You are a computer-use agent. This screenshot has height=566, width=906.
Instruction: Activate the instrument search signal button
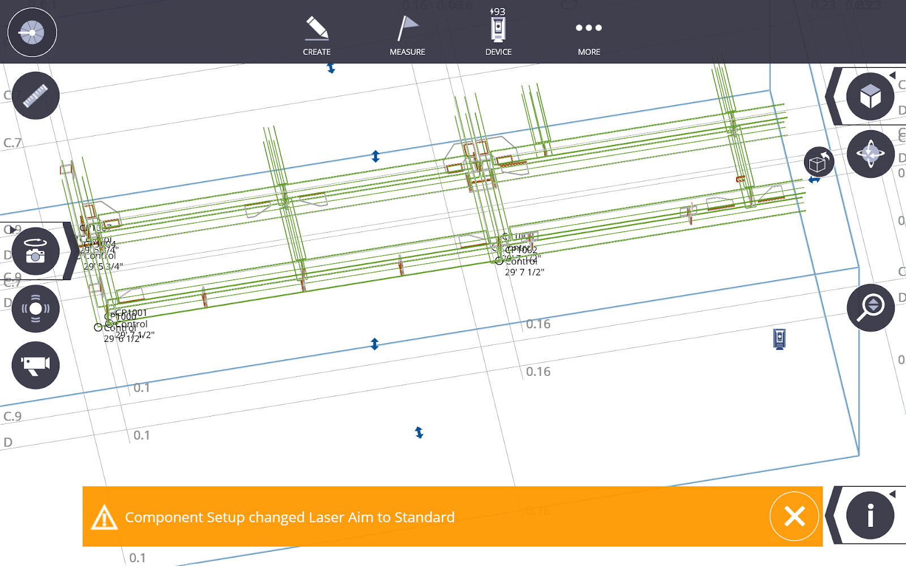pyautogui.click(x=36, y=308)
